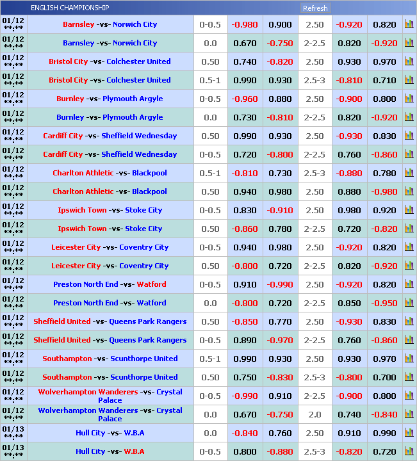Click the ENGLISH CHAMPIONSHIP header title
The image size is (417, 461).
click(x=70, y=8)
